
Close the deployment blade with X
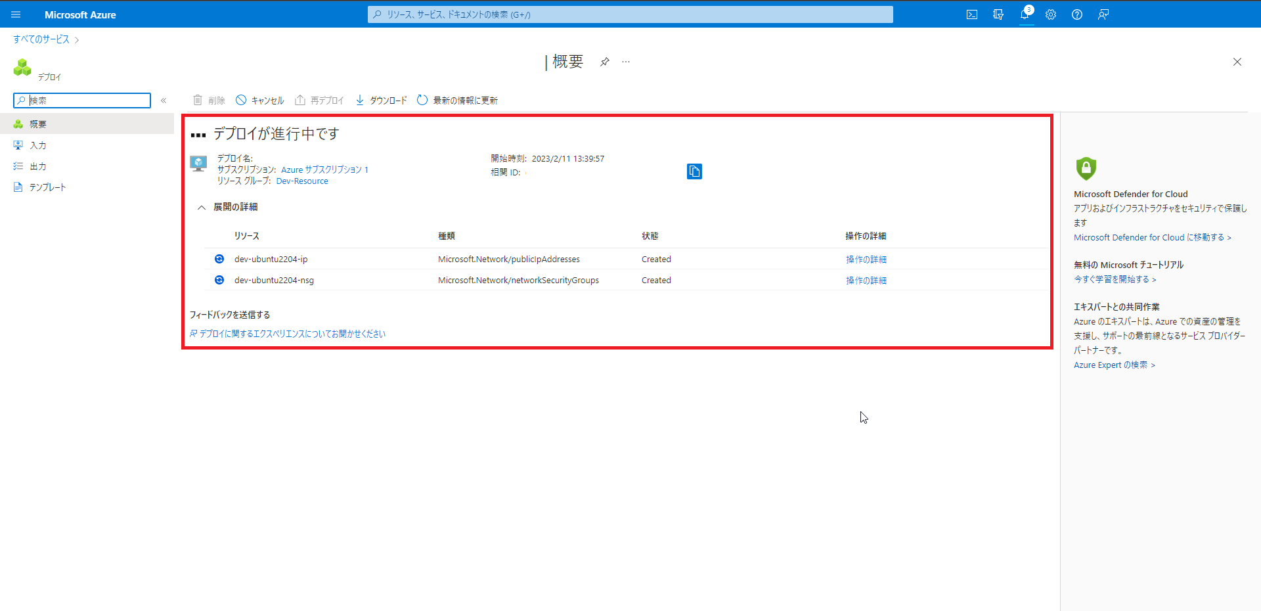click(x=1237, y=62)
